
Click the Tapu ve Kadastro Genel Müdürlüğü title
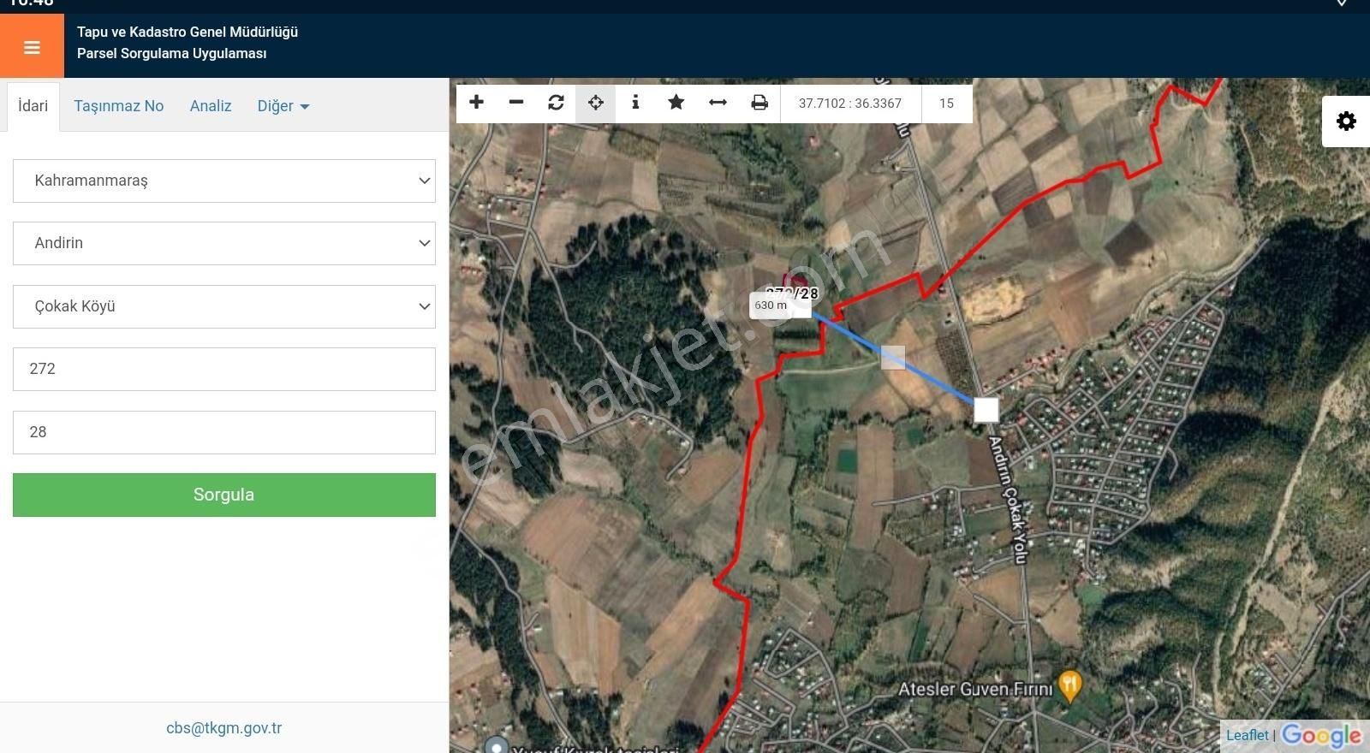[188, 33]
